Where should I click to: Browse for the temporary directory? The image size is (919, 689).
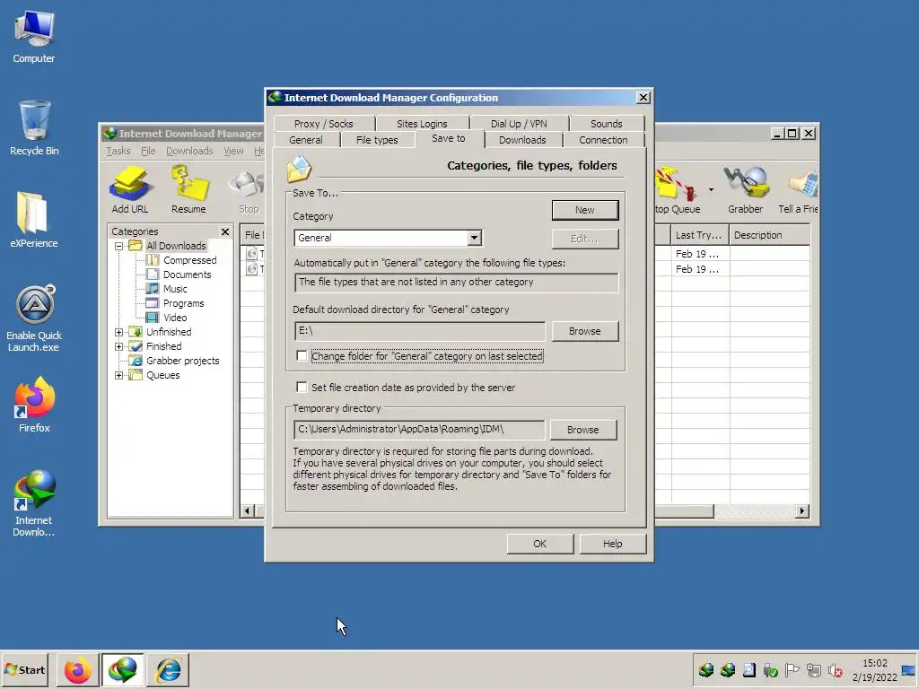pos(582,430)
